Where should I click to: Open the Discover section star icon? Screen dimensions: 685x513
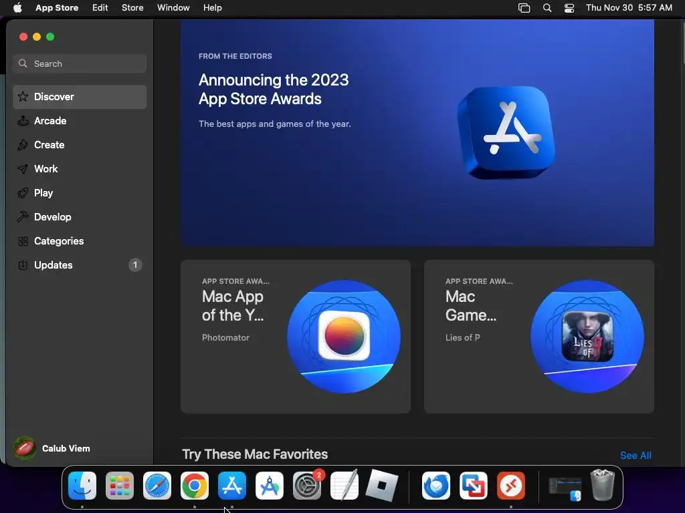[23, 96]
